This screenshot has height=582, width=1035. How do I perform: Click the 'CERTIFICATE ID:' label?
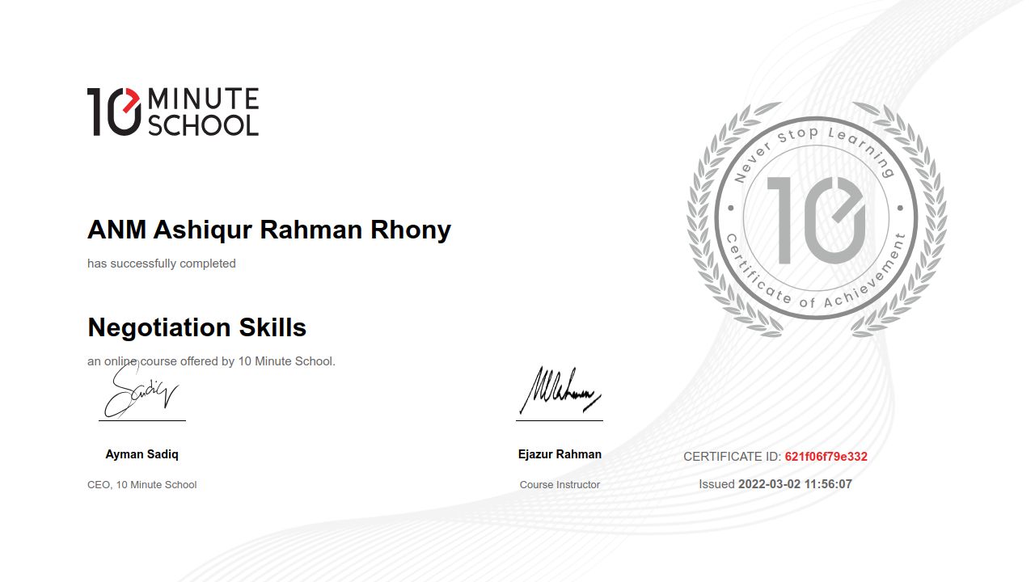click(733, 457)
